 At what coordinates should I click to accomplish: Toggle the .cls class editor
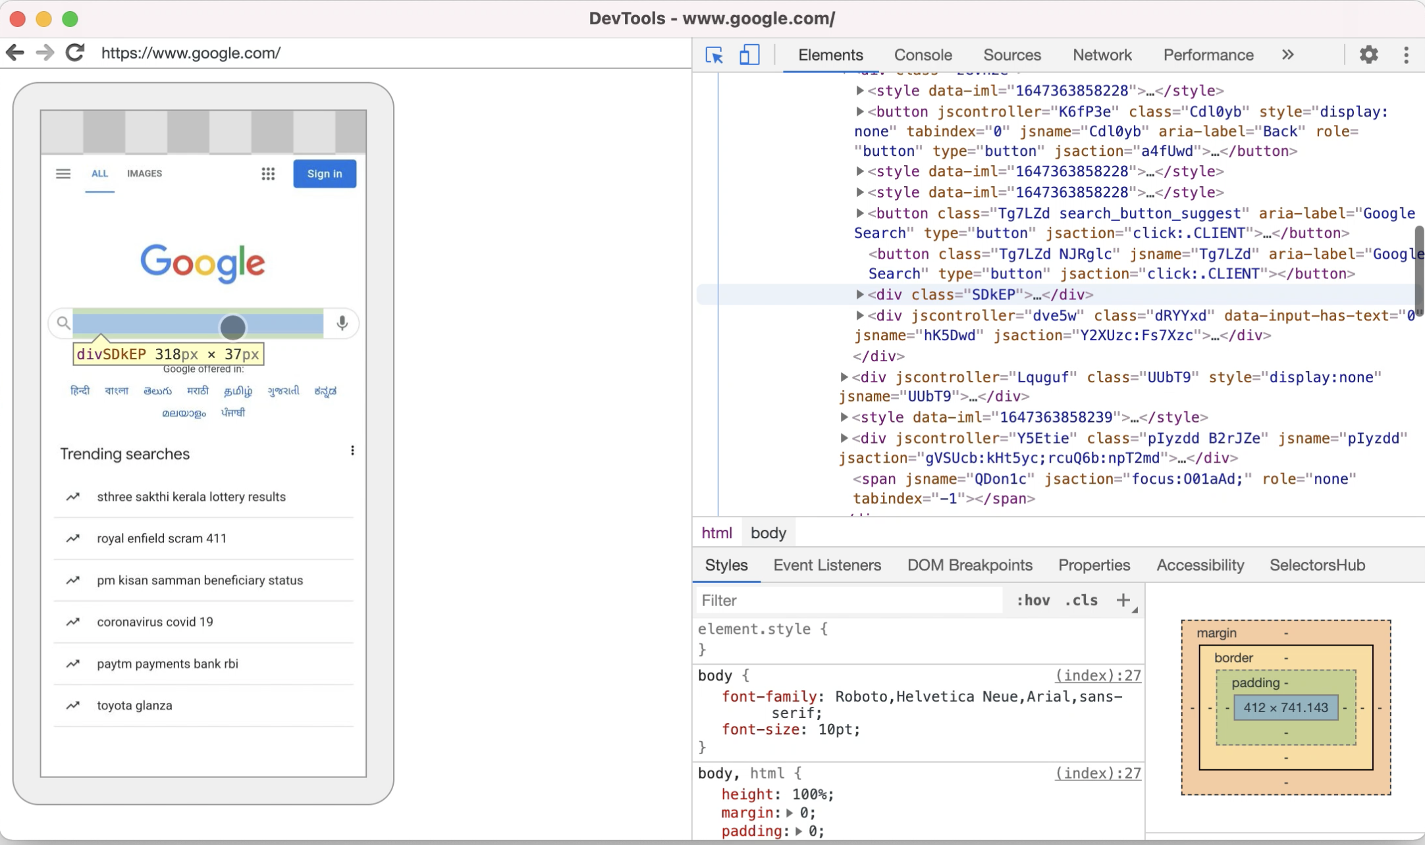click(x=1079, y=600)
